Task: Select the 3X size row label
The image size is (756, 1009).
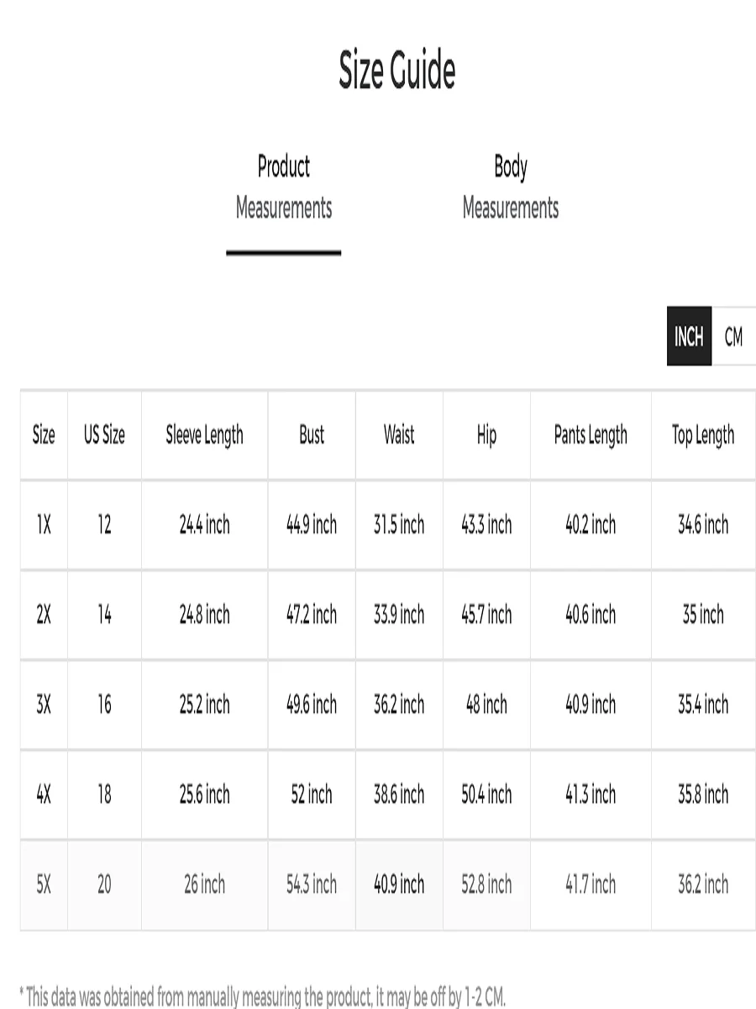Action: [x=44, y=705]
